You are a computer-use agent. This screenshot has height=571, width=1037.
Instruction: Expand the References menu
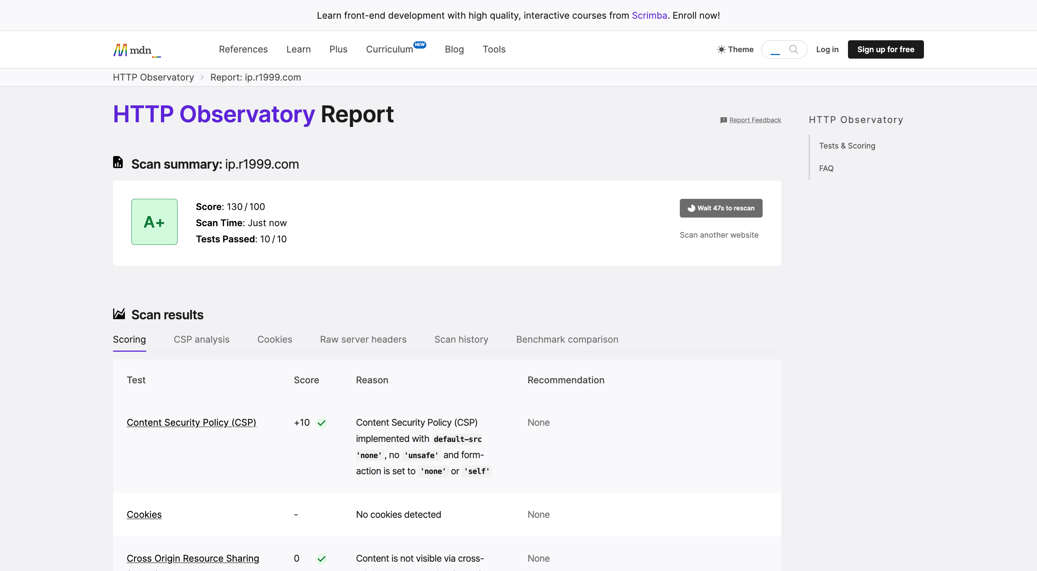pos(243,50)
